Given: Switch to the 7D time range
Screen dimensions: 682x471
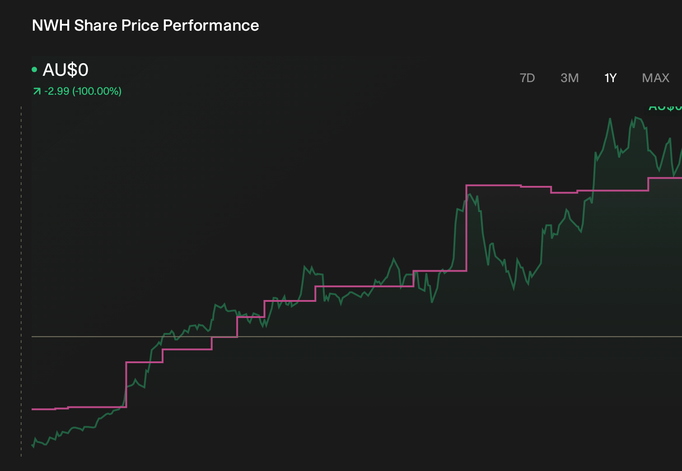Looking at the screenshot, I should pos(527,78).
